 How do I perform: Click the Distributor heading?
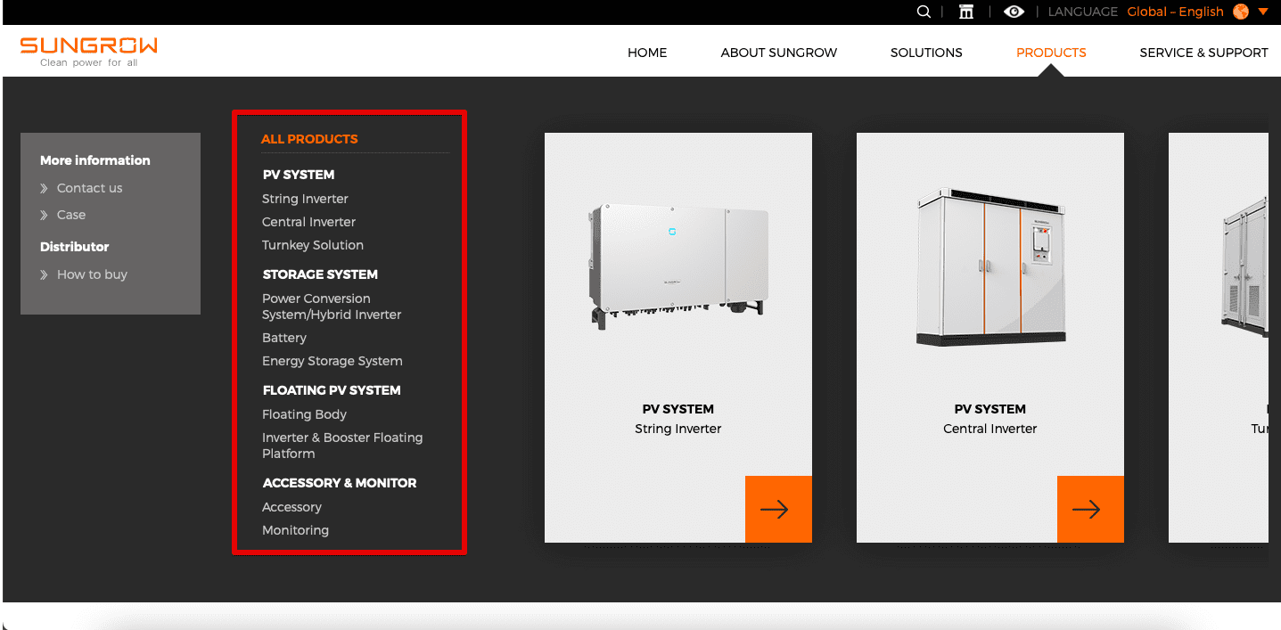pyautogui.click(x=75, y=247)
